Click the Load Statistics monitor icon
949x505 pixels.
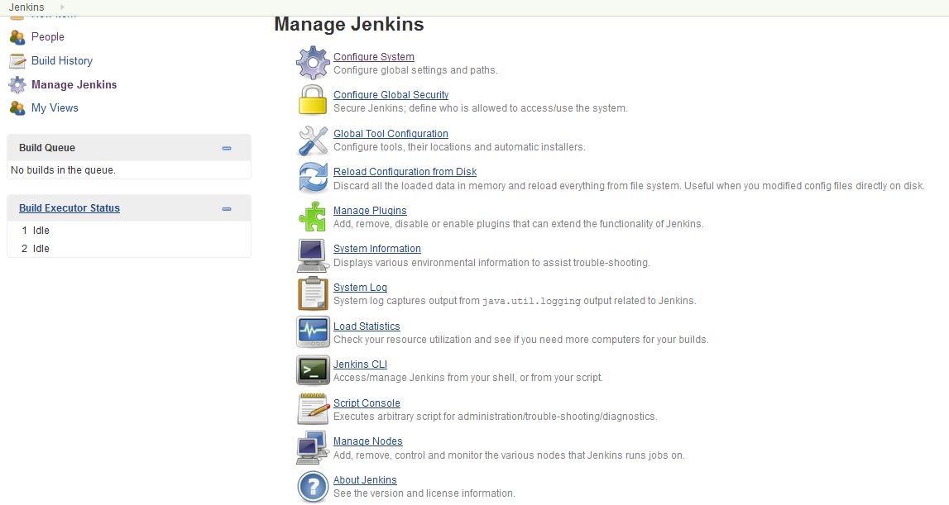(x=313, y=332)
